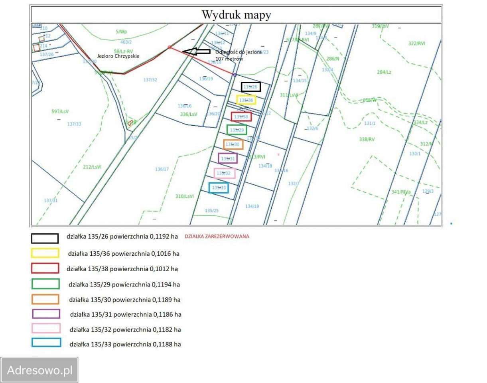Click the purple legend box for działka 135/31
Screen dimensions: 487x383
(46, 314)
